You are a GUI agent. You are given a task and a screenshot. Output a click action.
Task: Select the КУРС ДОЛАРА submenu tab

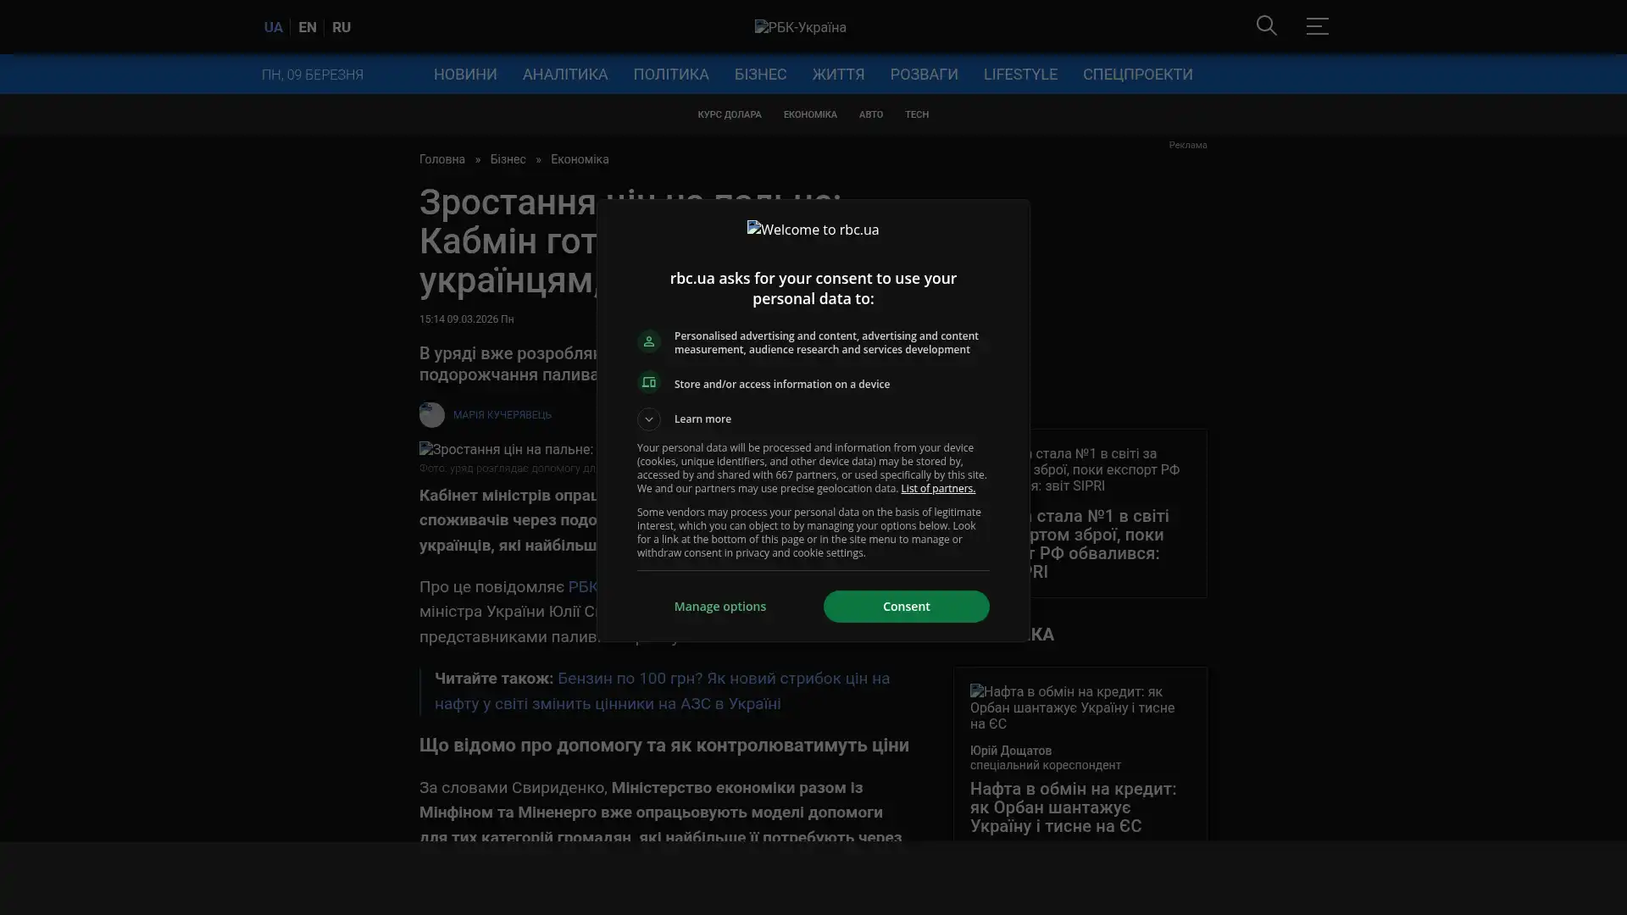pos(729,114)
